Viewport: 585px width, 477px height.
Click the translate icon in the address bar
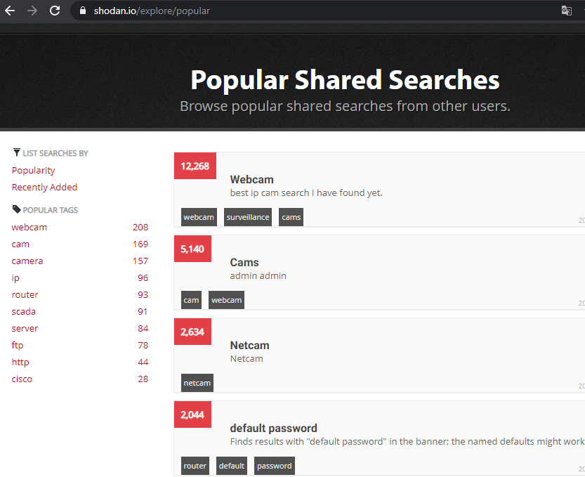(x=566, y=11)
